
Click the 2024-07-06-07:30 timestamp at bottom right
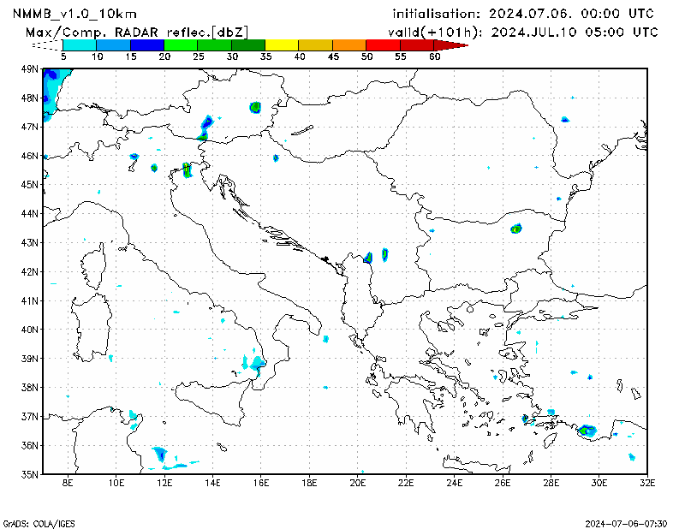(x=627, y=522)
